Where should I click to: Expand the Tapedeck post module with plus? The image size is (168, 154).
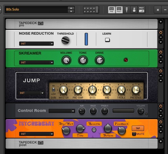click(161, 141)
